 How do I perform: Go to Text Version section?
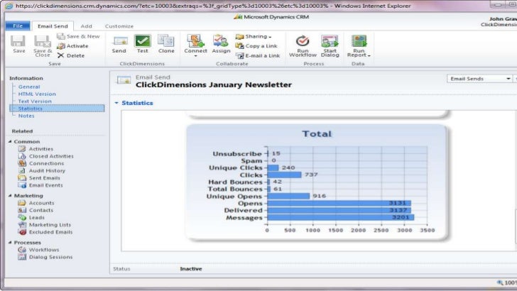coord(35,101)
